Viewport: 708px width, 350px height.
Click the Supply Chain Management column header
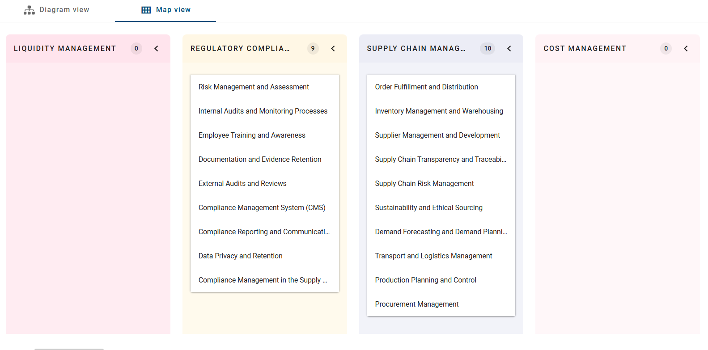pos(416,49)
